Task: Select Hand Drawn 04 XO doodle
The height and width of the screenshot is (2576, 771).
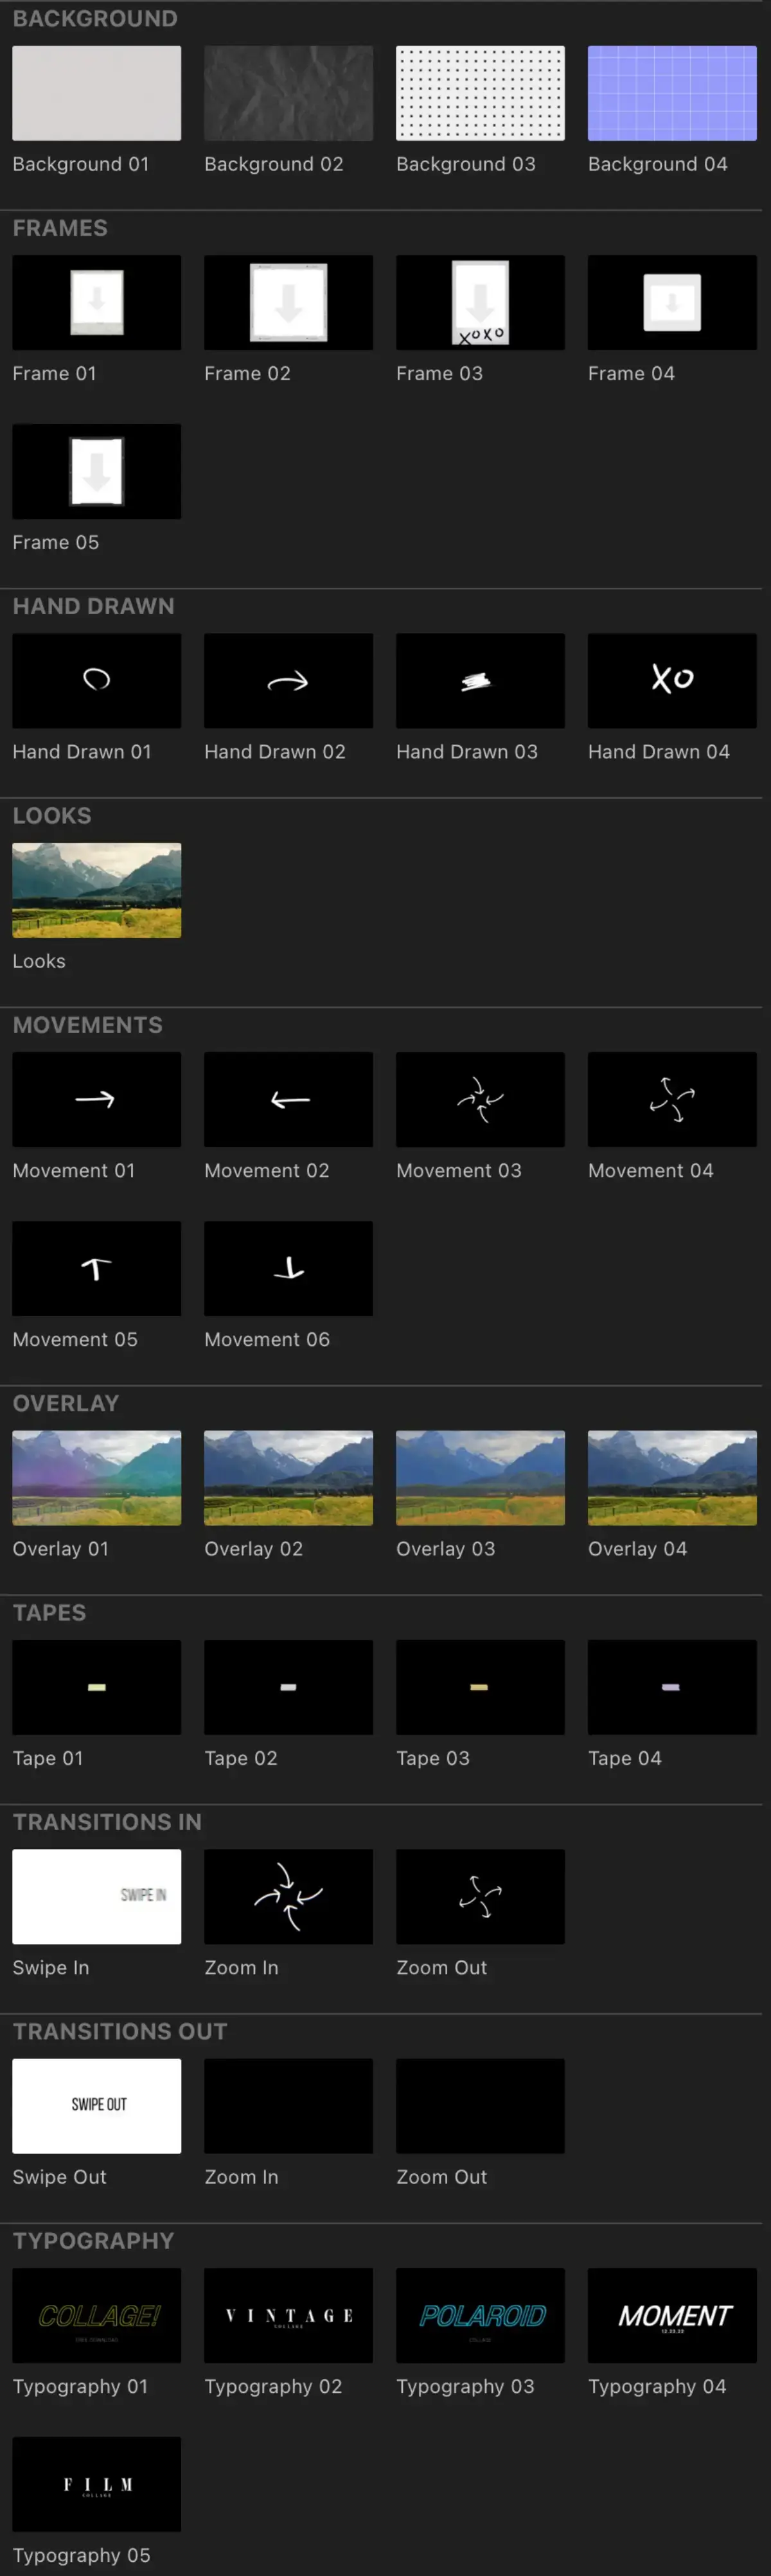Action: [672, 681]
